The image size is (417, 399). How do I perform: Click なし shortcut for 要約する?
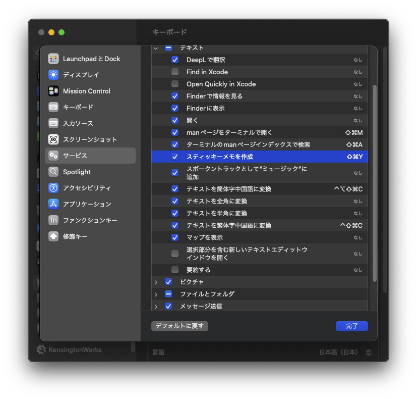point(358,270)
